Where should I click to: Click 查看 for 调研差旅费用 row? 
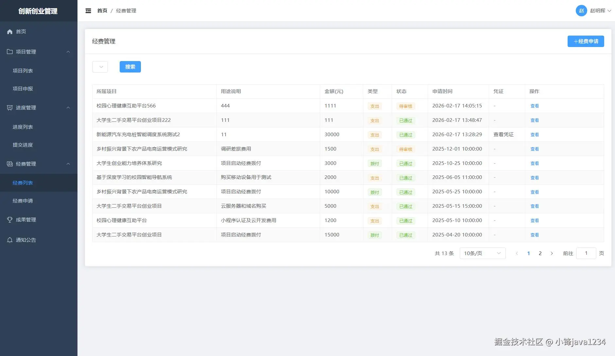click(x=535, y=149)
